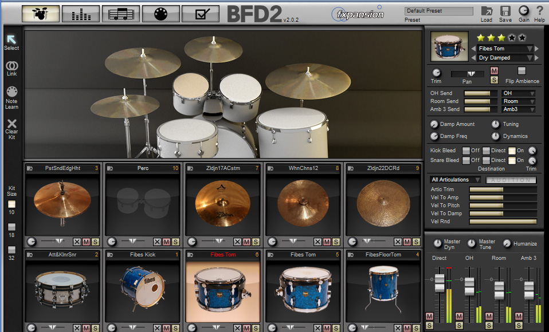Open the Fibes Tom kit piece dropdown
The image size is (549, 332).
click(505, 49)
